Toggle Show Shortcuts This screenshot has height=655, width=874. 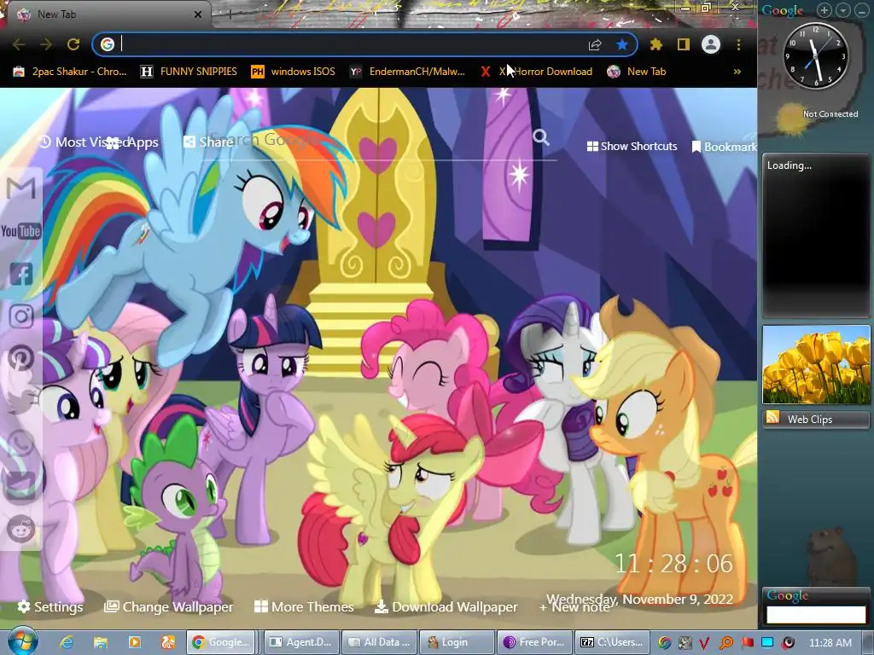(632, 147)
